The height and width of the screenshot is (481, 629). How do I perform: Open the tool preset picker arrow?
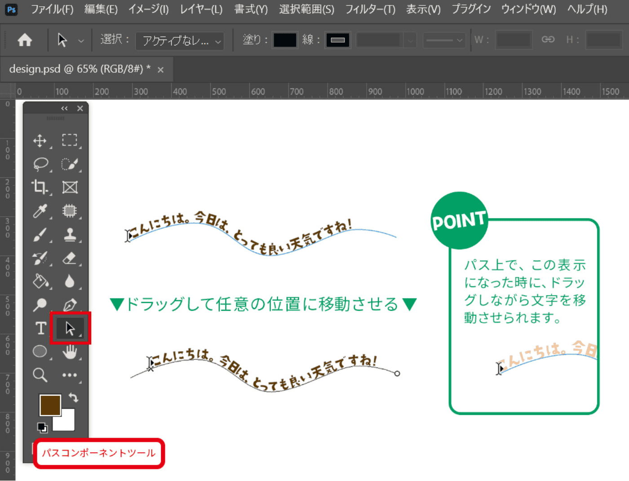point(81,41)
